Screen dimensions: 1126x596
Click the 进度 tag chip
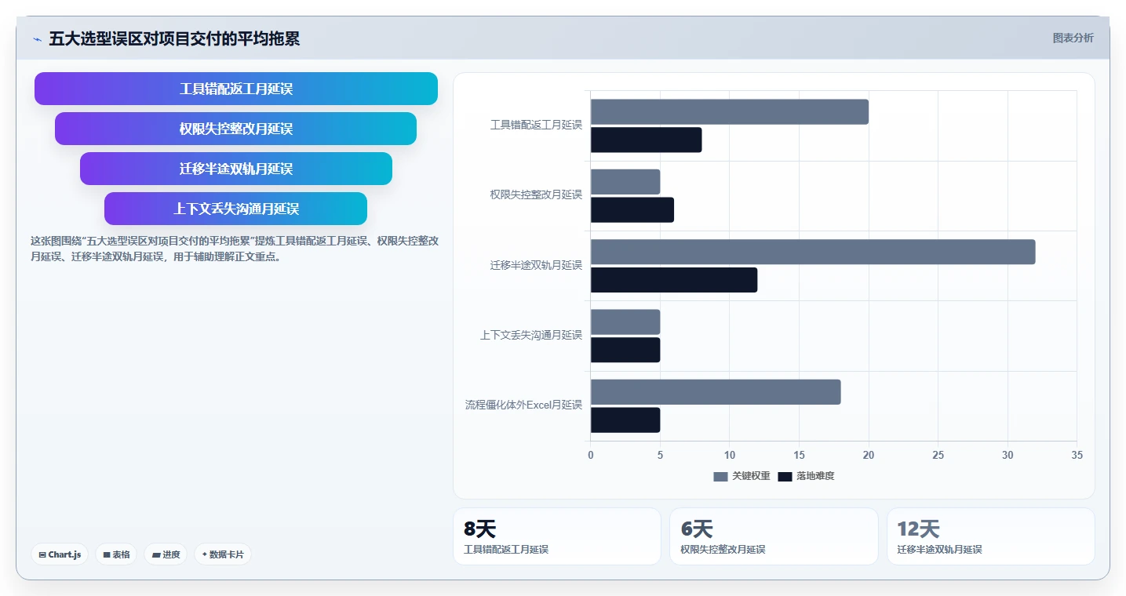(166, 554)
